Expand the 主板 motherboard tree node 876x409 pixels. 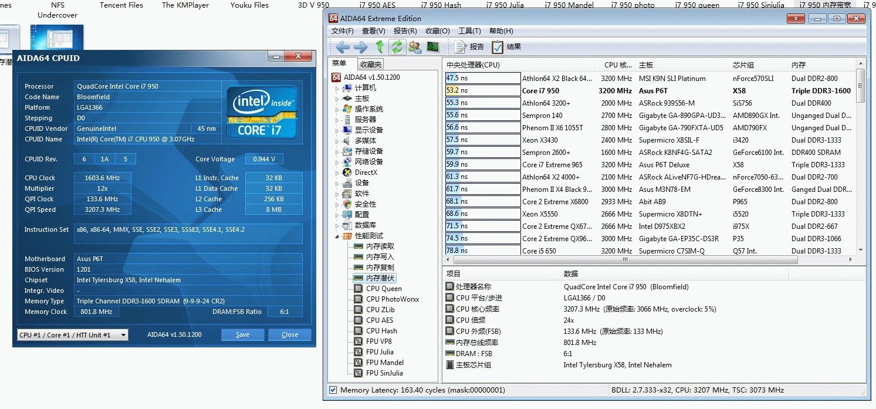point(337,99)
